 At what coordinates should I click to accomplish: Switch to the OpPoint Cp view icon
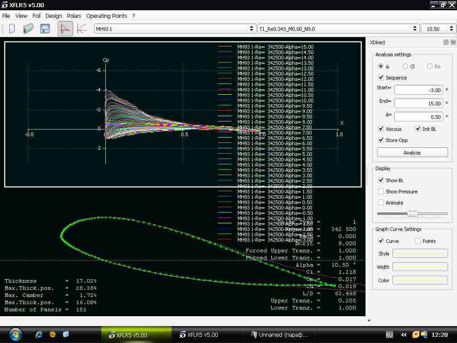[x=65, y=29]
